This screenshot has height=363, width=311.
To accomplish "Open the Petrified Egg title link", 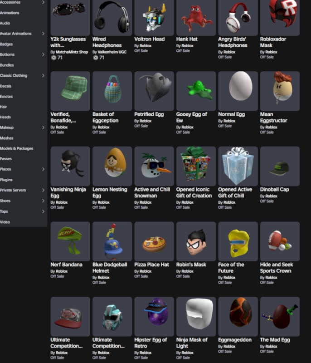I will tap(149, 114).
